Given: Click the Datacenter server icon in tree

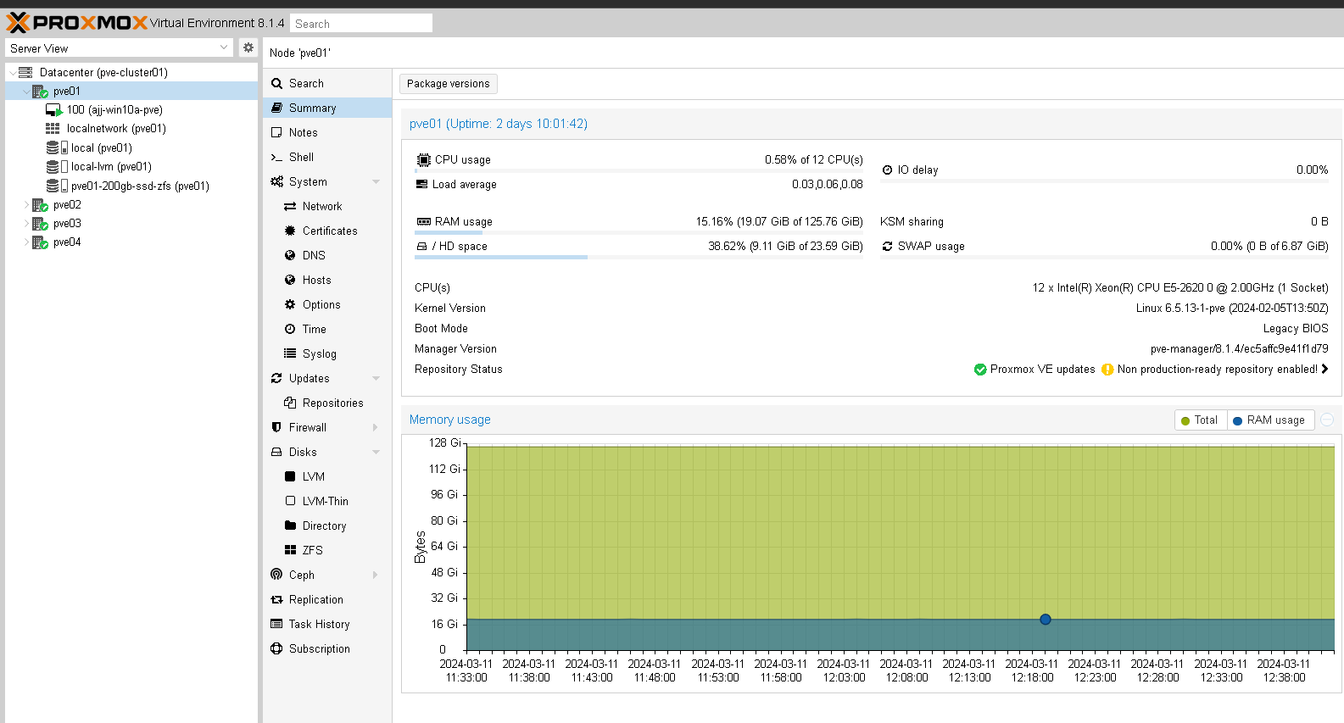Looking at the screenshot, I should coord(25,72).
